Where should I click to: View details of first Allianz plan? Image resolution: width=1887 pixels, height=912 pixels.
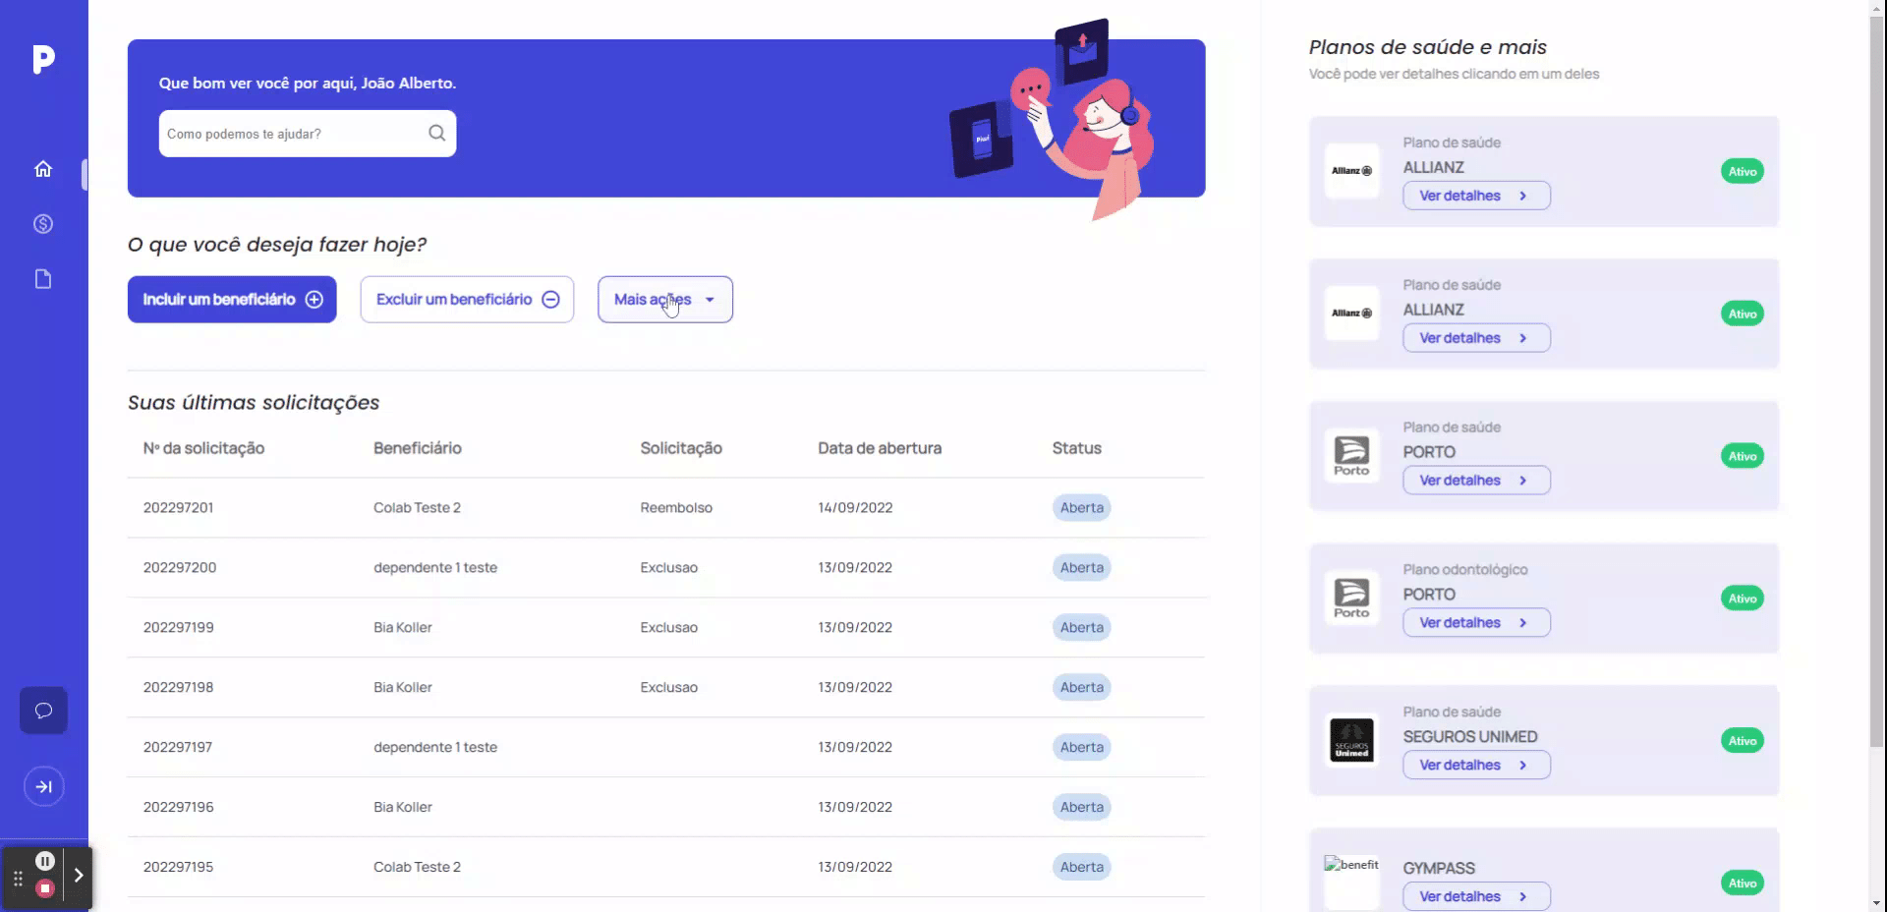(1476, 196)
